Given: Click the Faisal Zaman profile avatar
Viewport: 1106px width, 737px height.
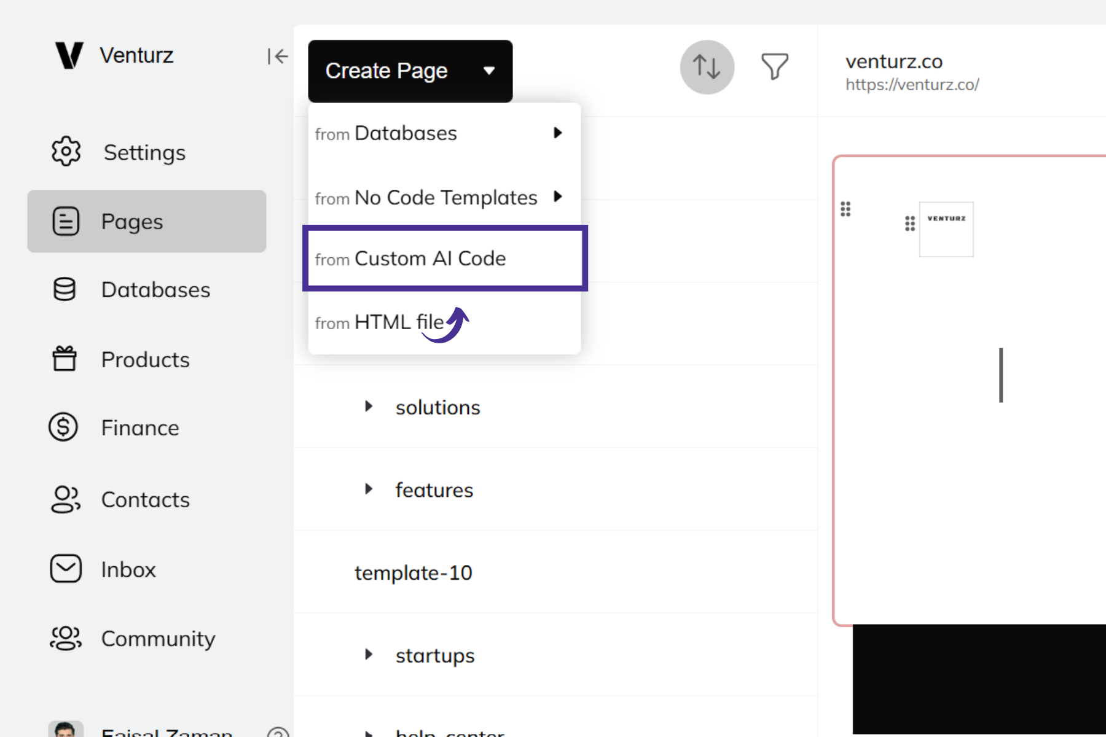Looking at the screenshot, I should pyautogui.click(x=66, y=729).
